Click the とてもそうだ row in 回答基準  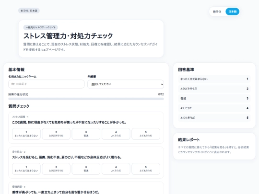click(x=214, y=118)
